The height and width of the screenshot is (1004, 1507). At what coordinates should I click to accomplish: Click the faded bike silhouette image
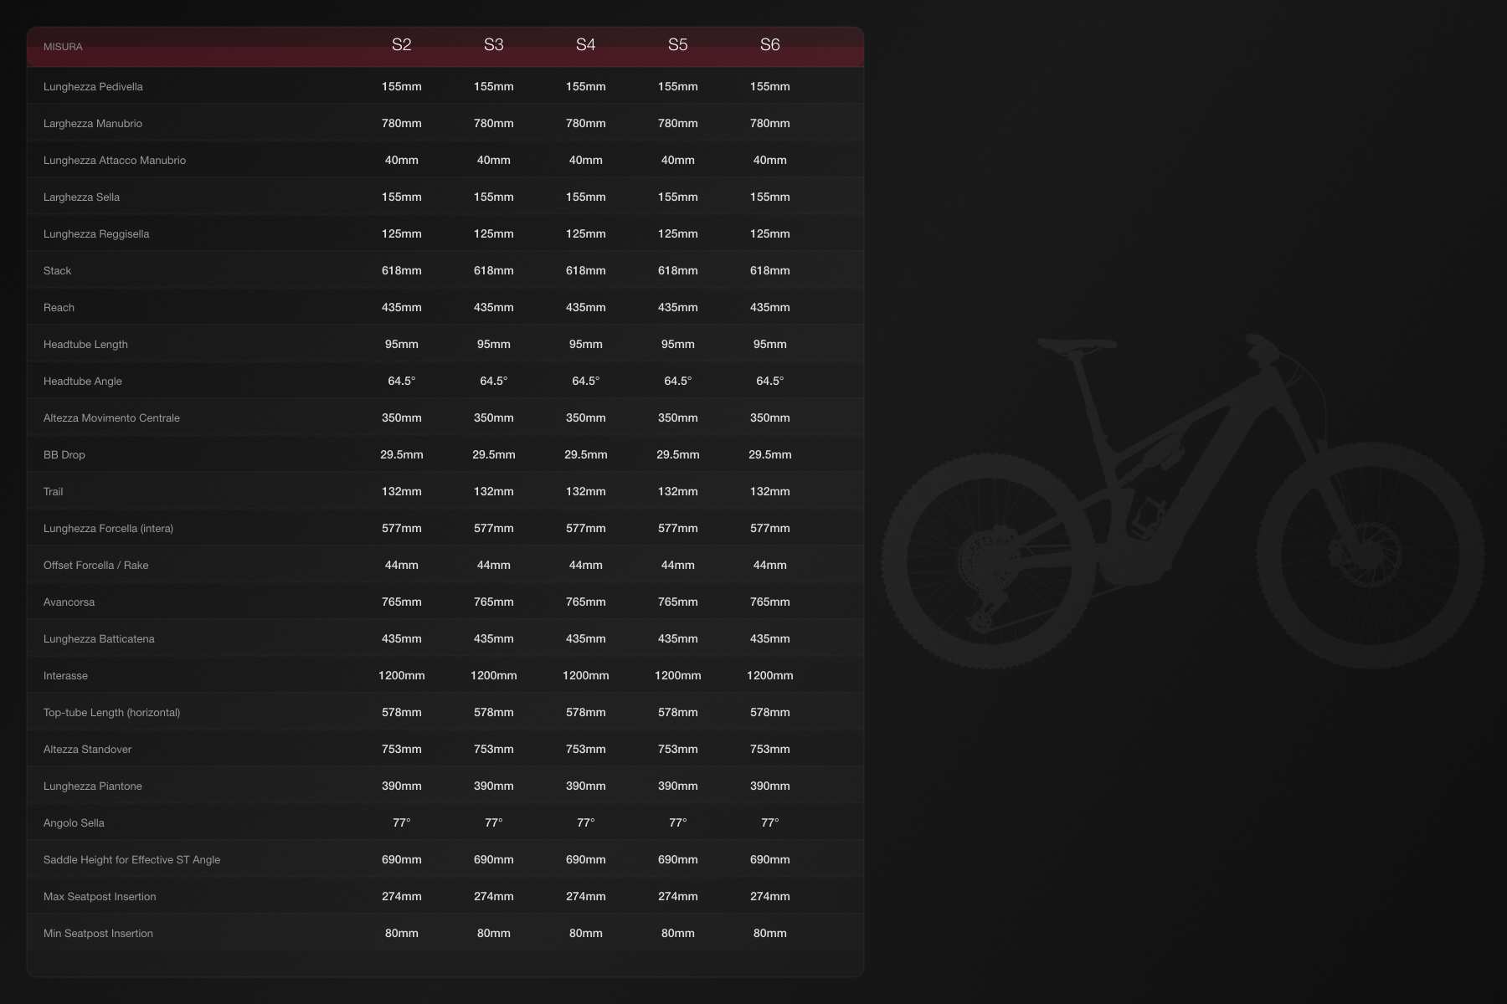point(1182,502)
